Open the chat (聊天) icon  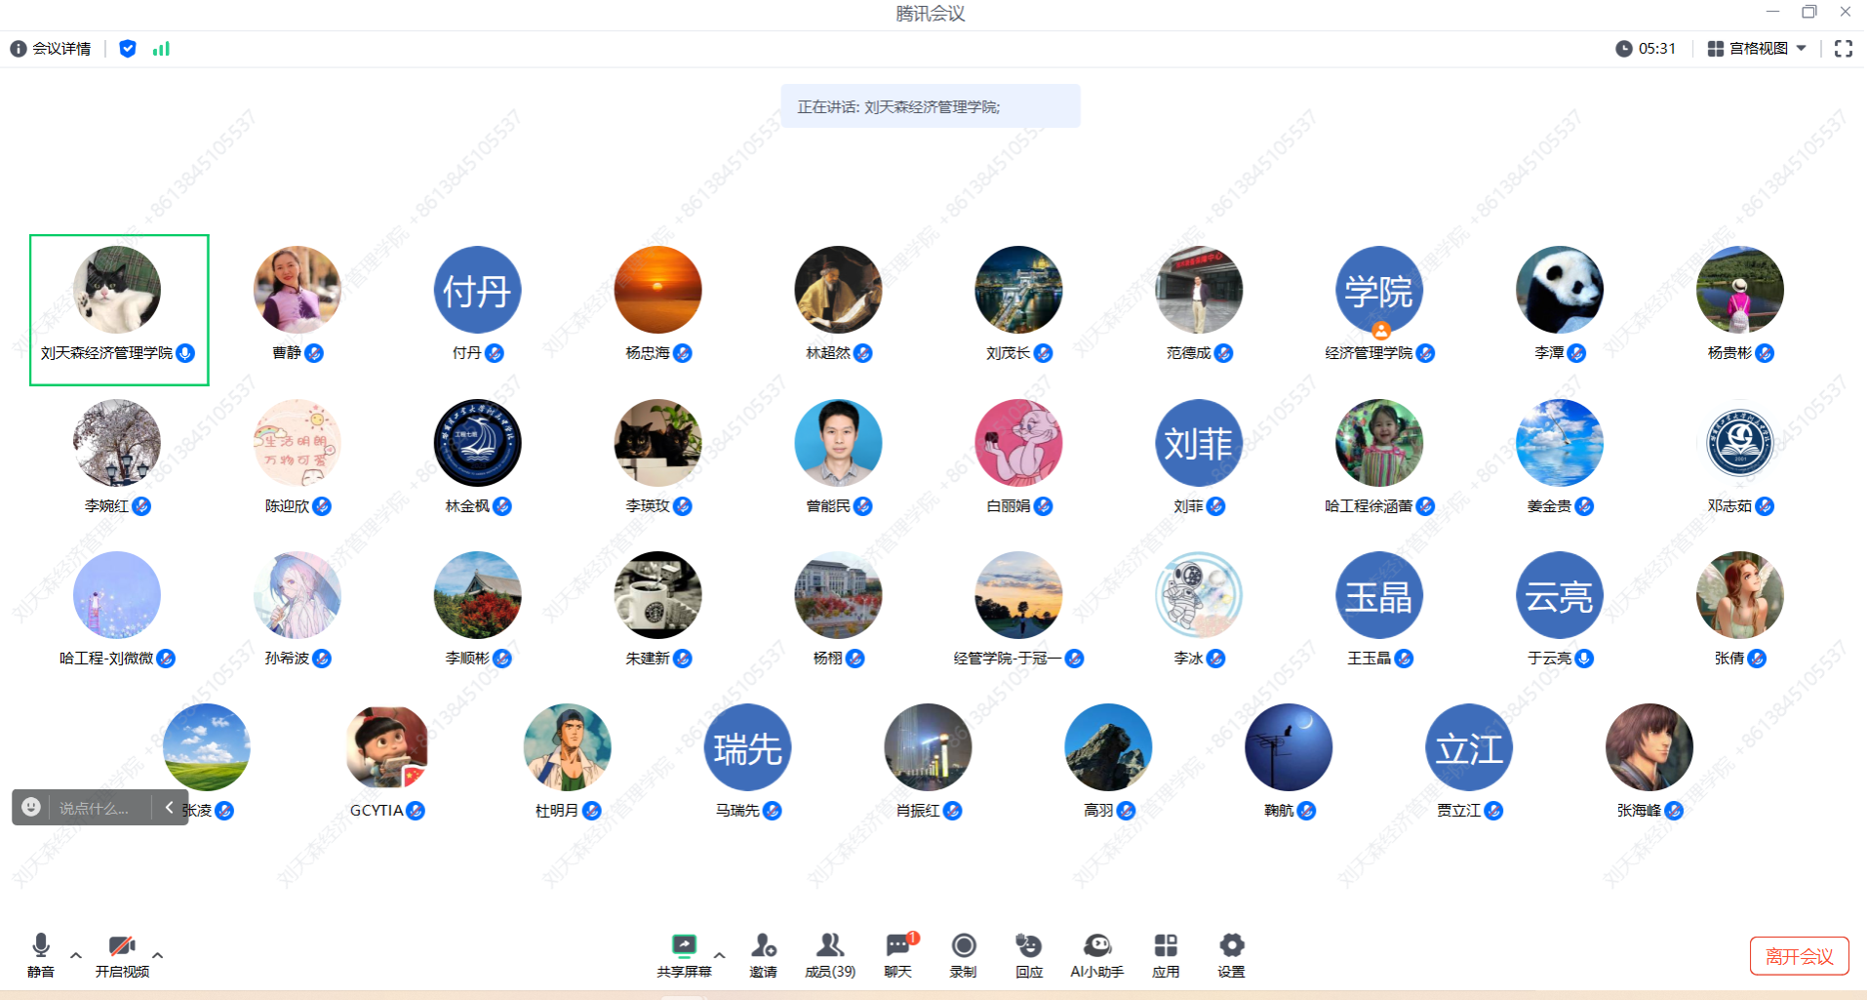[898, 945]
